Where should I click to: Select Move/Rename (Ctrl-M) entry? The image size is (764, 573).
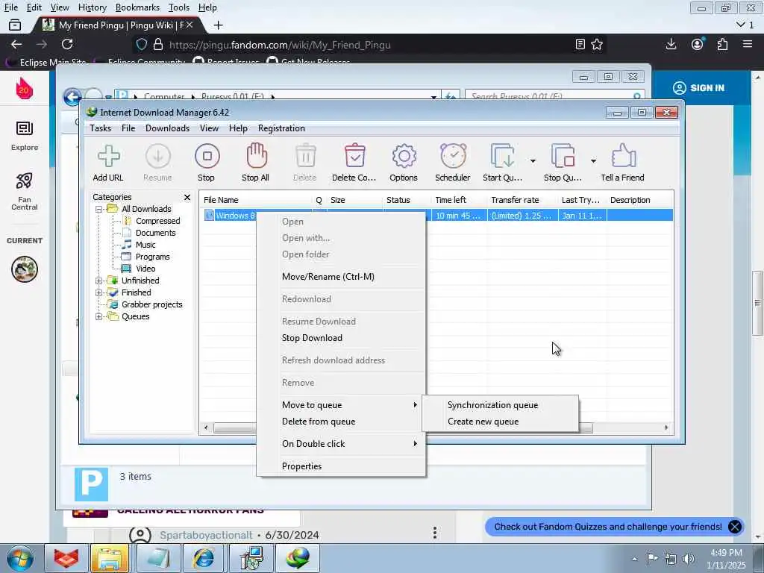pos(341,277)
